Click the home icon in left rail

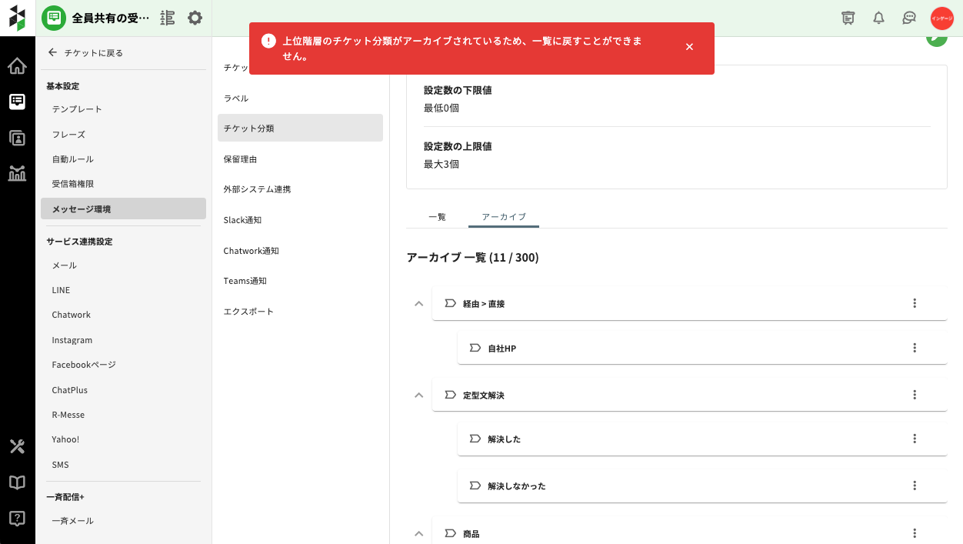point(17,66)
